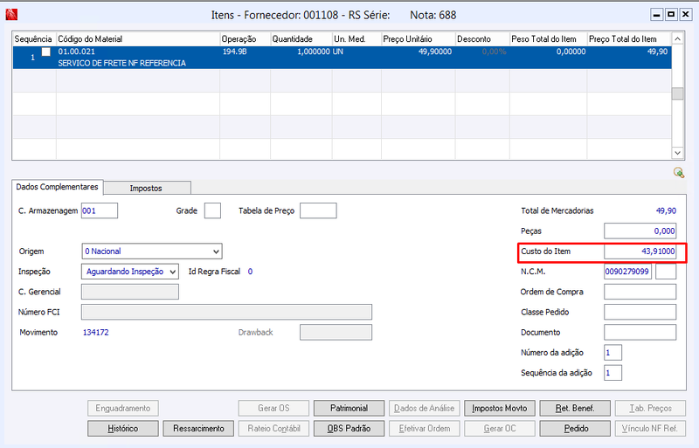The image size is (699, 448).
Task: Click the Preço Unitário column header
Action: tap(419, 38)
